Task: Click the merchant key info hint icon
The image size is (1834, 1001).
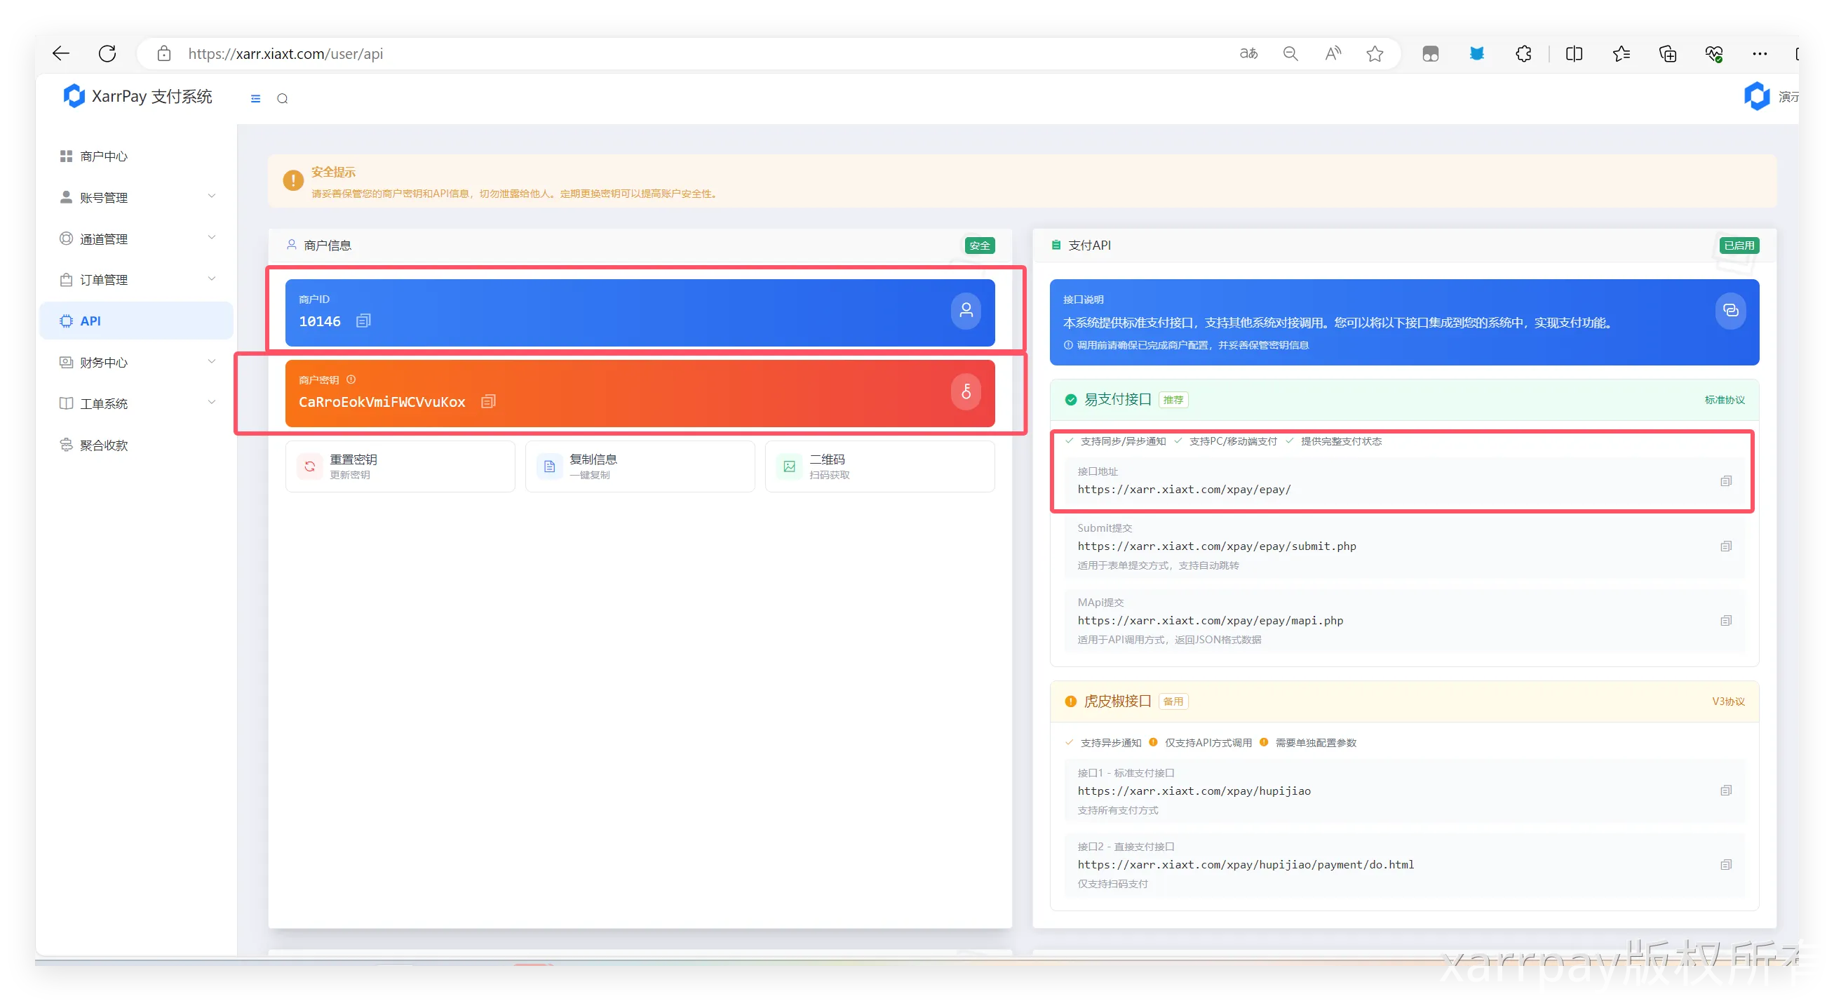Action: pos(351,379)
